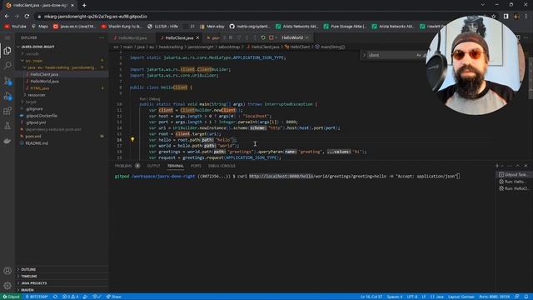Add a new terminal with the plus icon

click(x=497, y=166)
